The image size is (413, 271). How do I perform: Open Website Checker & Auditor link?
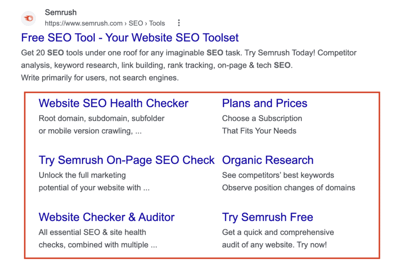(x=106, y=217)
